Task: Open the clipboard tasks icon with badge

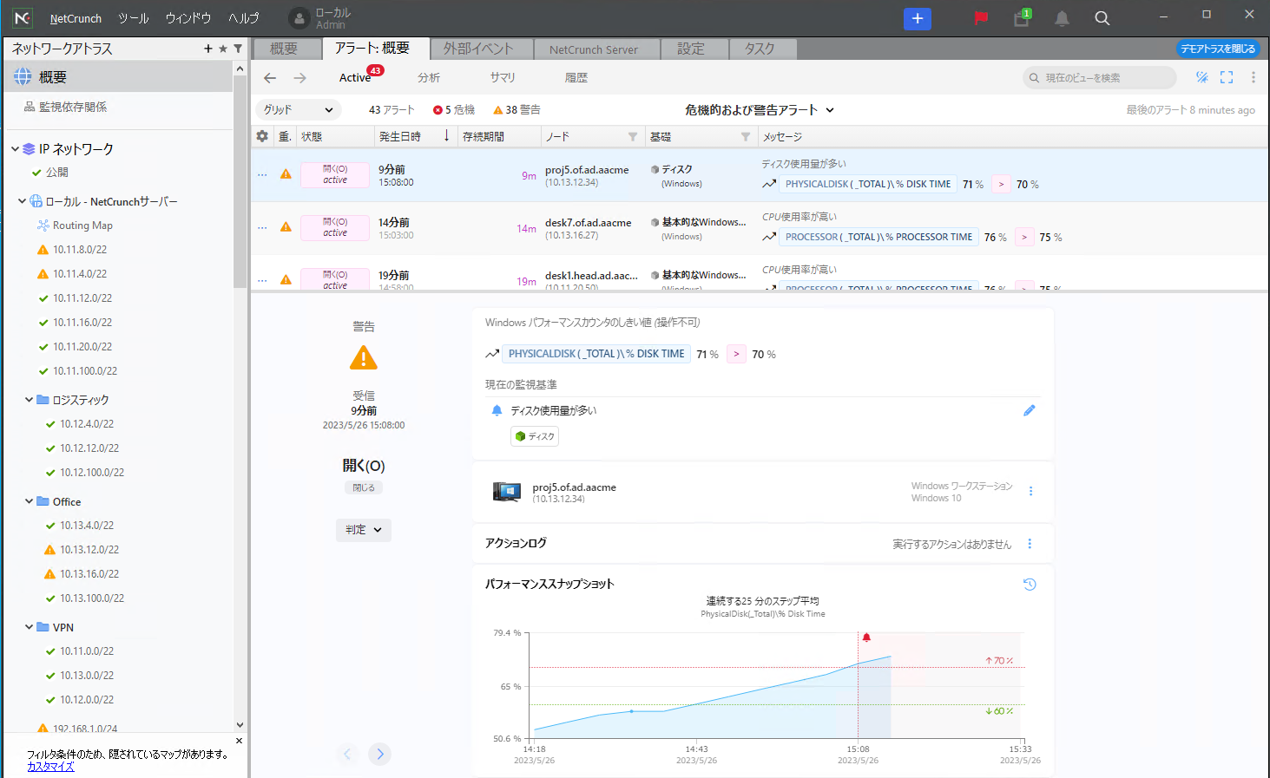Action: (1022, 18)
